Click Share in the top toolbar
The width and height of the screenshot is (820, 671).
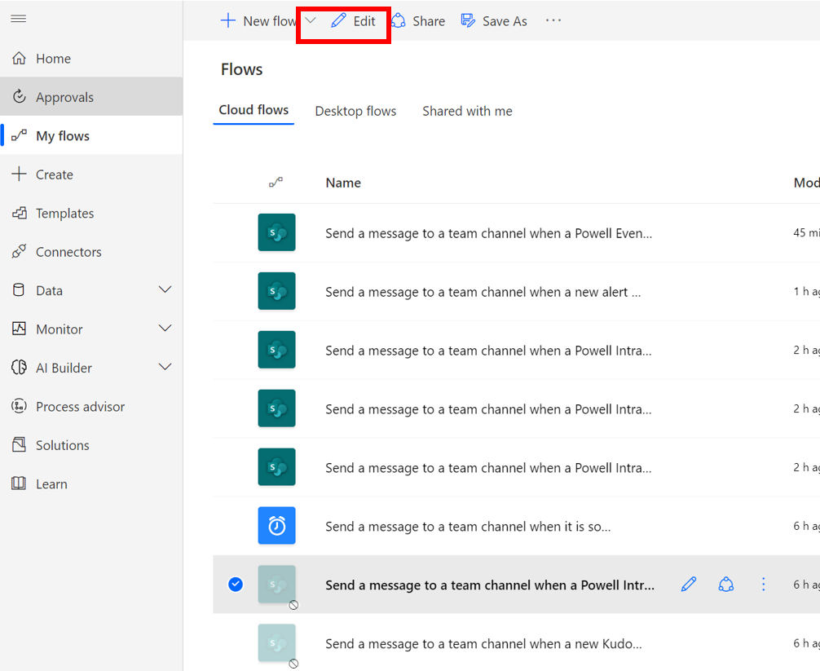tap(418, 21)
